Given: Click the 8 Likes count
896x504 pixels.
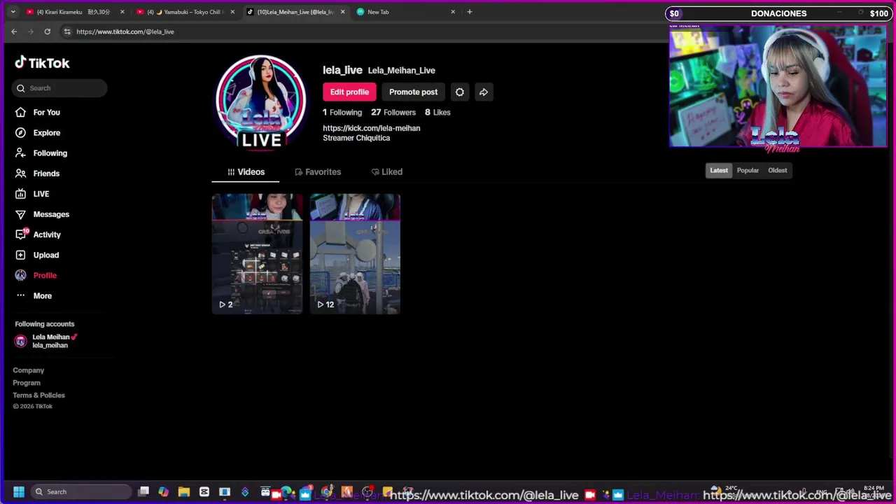Looking at the screenshot, I should (437, 112).
